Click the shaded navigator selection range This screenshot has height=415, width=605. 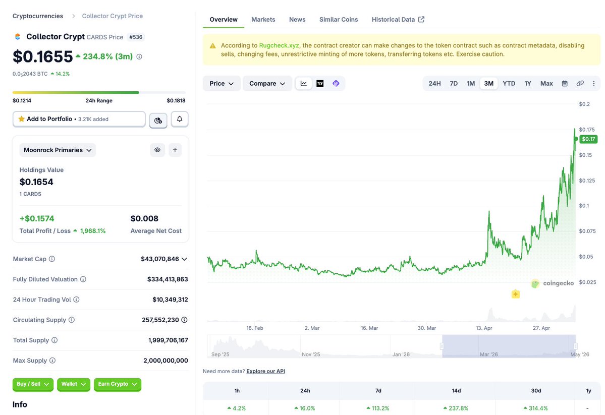click(509, 346)
